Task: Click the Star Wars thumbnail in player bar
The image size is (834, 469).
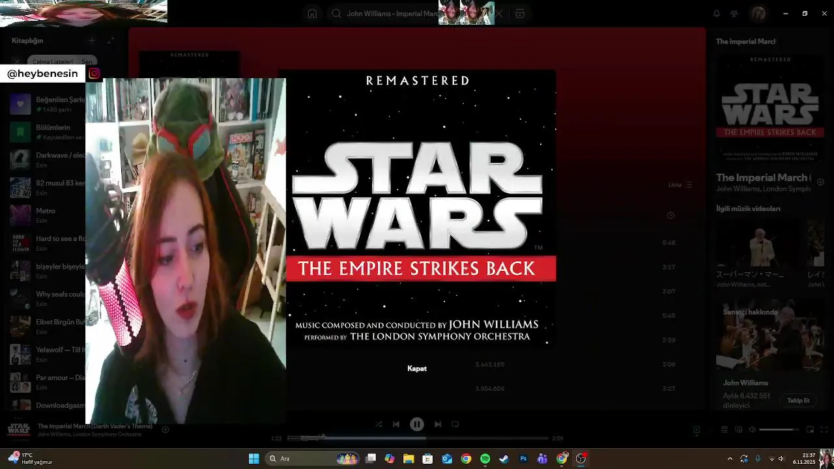Action: click(18, 430)
